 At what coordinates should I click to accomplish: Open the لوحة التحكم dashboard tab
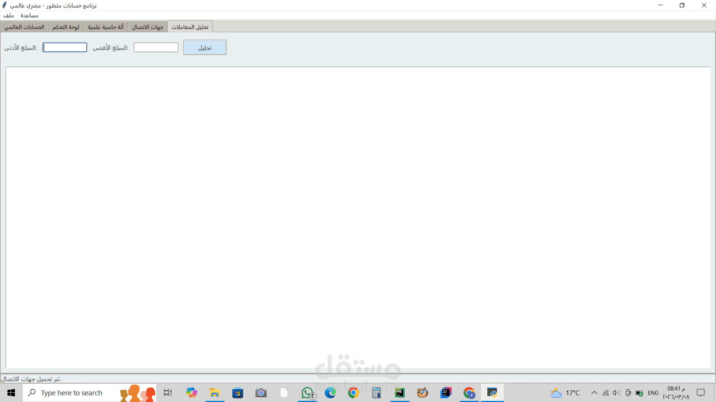66,27
